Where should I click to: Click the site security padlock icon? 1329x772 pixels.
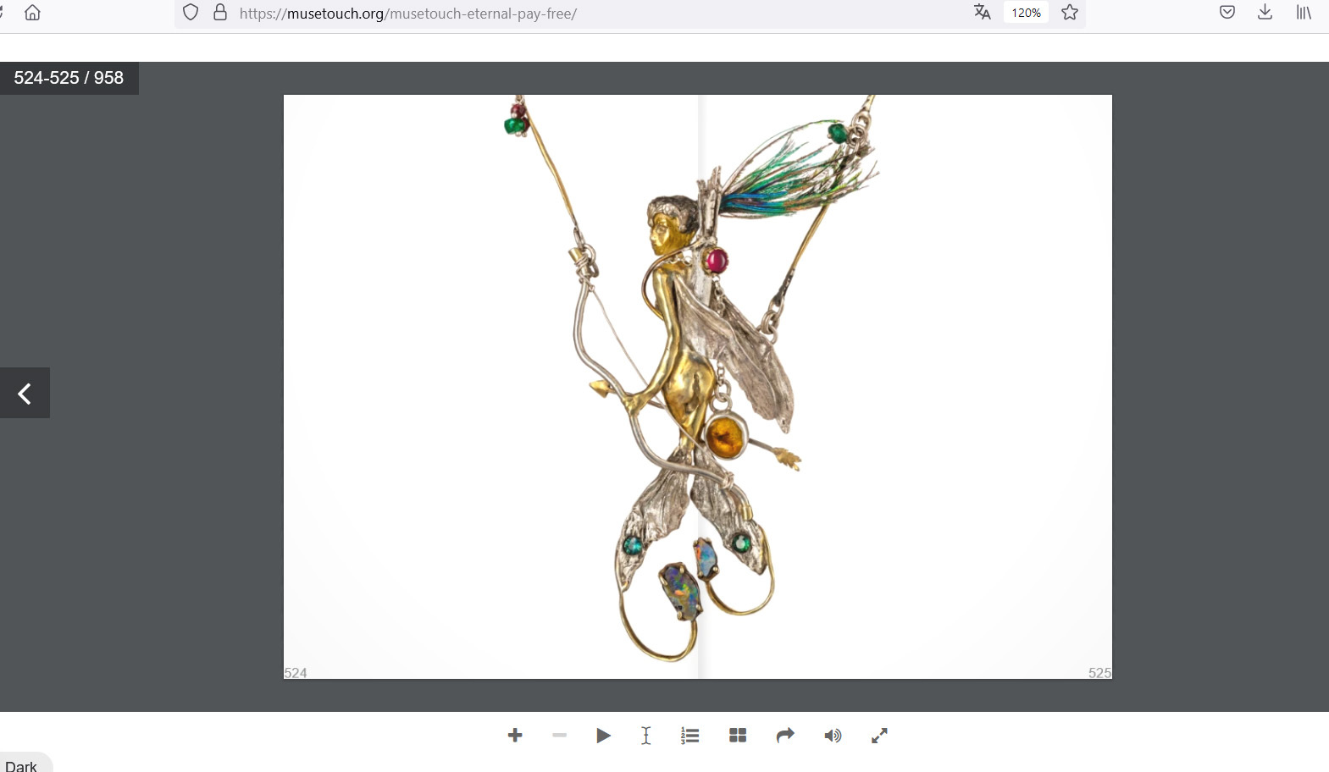pyautogui.click(x=220, y=13)
